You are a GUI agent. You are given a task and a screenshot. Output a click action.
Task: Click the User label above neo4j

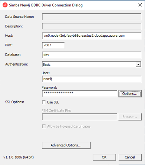(46, 73)
